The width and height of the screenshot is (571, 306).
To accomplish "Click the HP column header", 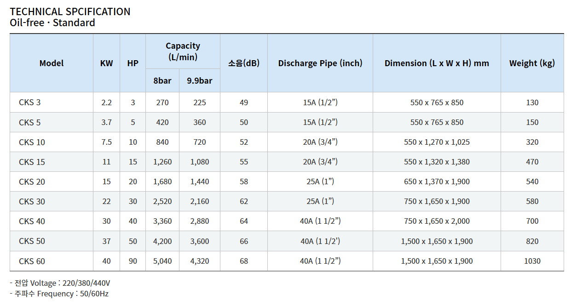I will [x=133, y=63].
